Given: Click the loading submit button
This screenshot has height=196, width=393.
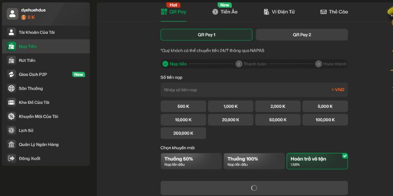Looking at the screenshot, I should [x=254, y=188].
